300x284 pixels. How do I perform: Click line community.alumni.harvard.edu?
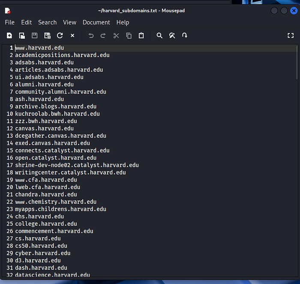click(x=61, y=92)
